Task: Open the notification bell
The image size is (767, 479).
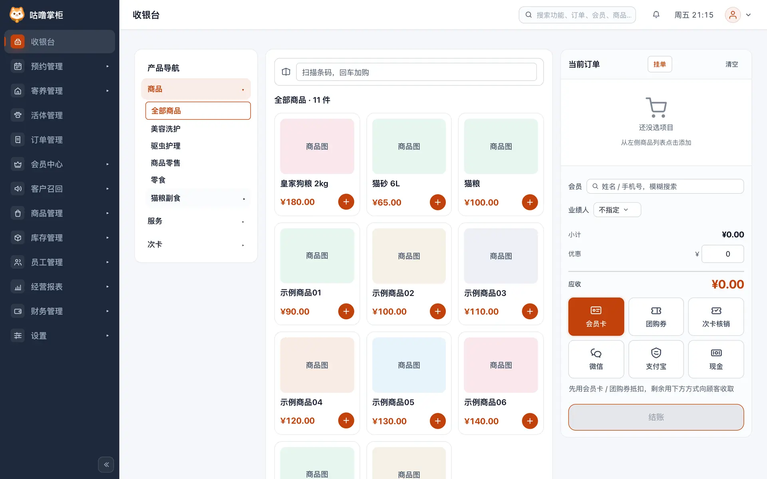Action: click(656, 15)
